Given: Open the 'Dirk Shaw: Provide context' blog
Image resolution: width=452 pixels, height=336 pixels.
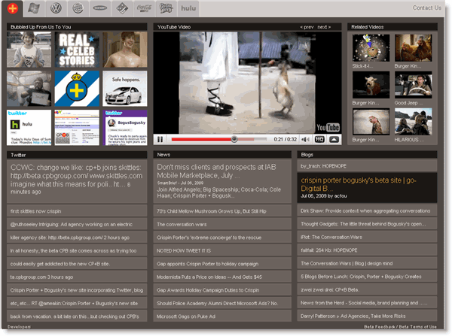Looking at the screenshot, I should pyautogui.click(x=368, y=211).
